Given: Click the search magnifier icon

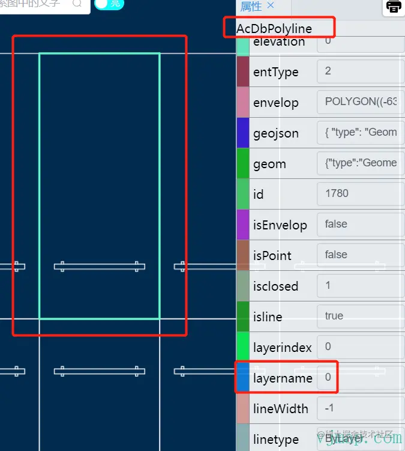Looking at the screenshot, I should 77,4.
